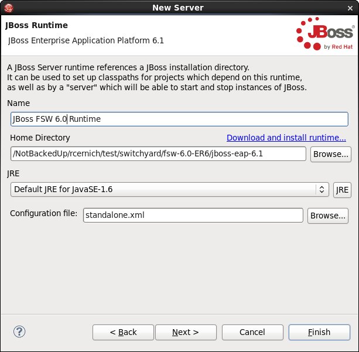Click the Home Directory label
The height and width of the screenshot is (352, 359).
40,138
